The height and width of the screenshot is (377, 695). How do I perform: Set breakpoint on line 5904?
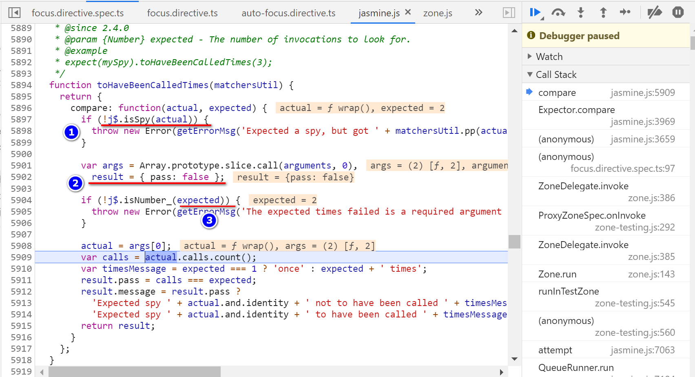[x=21, y=200]
